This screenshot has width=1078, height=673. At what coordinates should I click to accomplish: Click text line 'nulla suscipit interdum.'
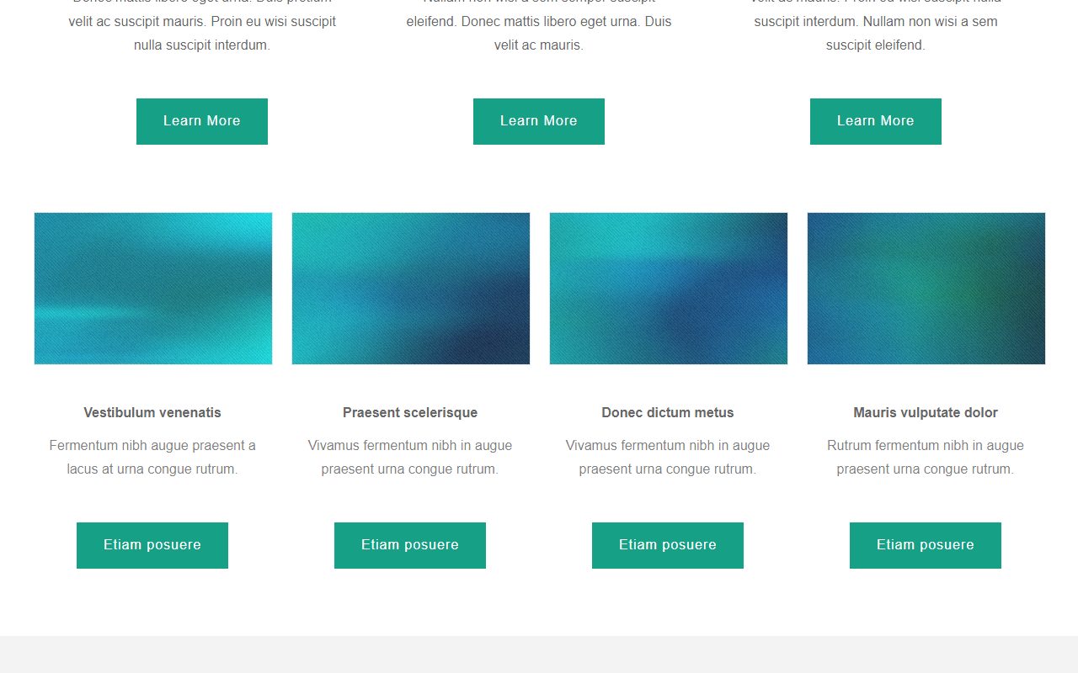(x=202, y=45)
